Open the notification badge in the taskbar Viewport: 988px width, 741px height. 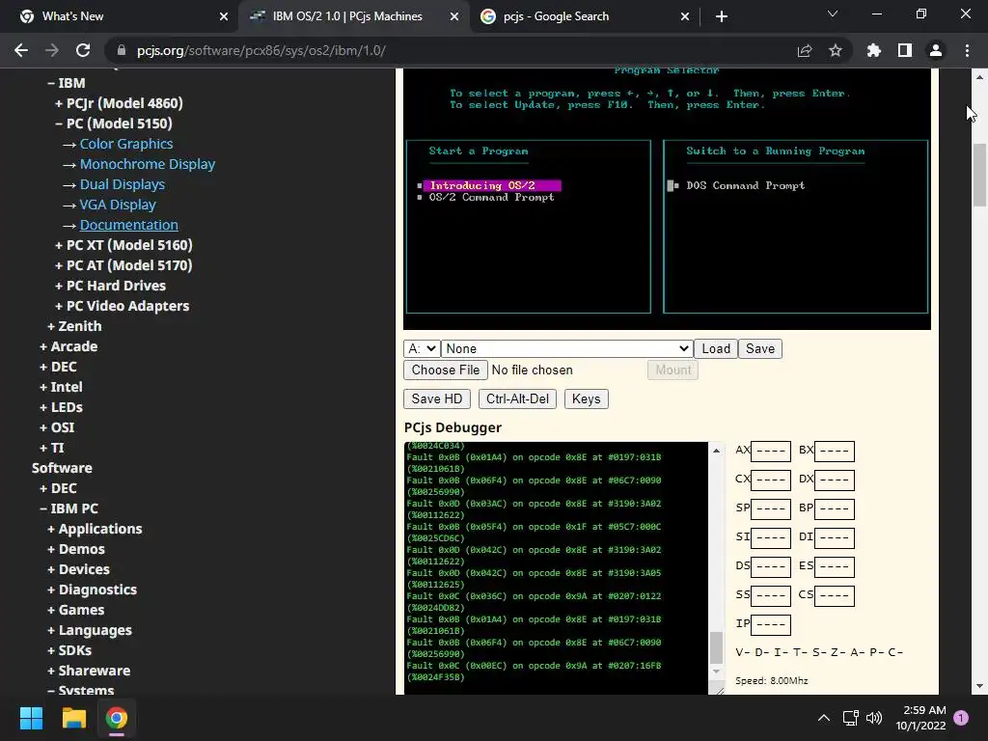[x=961, y=718]
